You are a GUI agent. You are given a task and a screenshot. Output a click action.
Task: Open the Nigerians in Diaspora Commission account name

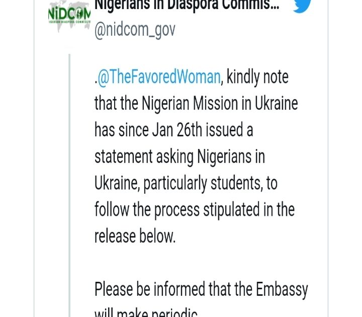(x=186, y=6)
